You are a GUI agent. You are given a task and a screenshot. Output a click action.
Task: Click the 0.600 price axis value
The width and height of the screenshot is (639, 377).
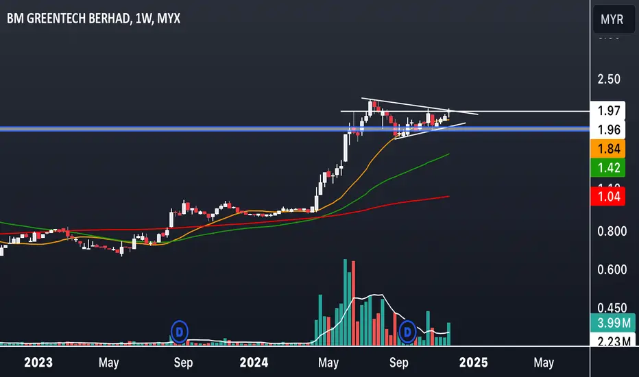[x=612, y=269]
